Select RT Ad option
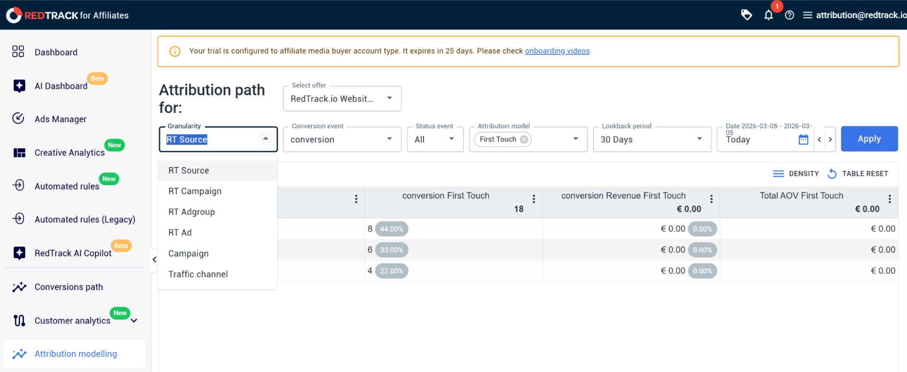907x372 pixels. click(217, 233)
